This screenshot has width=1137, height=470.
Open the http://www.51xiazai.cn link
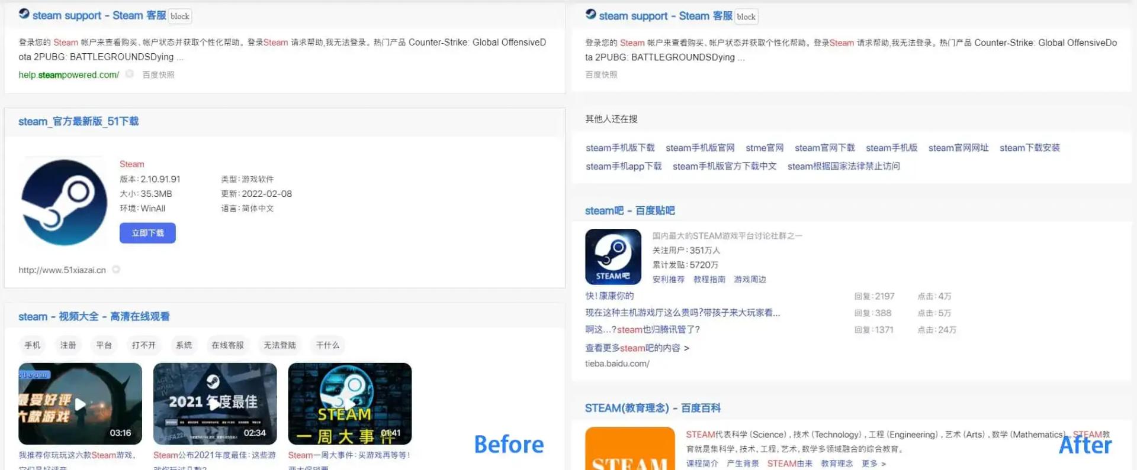click(x=62, y=270)
